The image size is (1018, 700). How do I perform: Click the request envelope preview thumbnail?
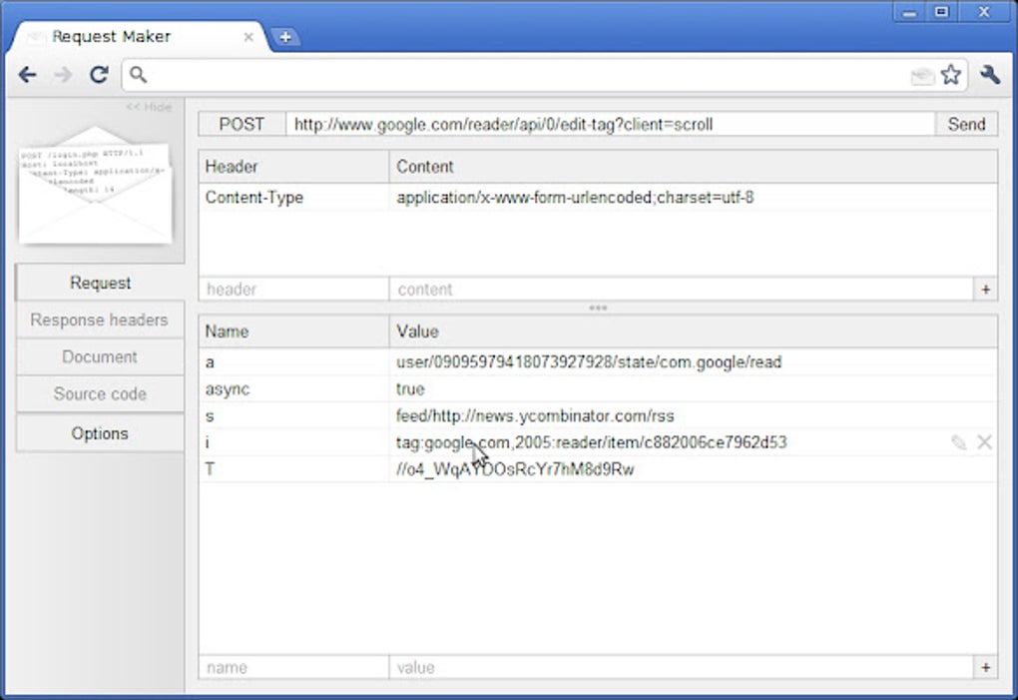pyautogui.click(x=97, y=190)
